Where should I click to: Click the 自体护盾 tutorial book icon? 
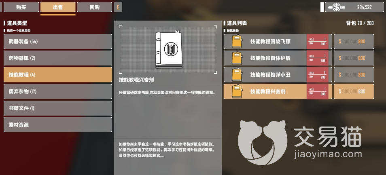click(x=237, y=58)
